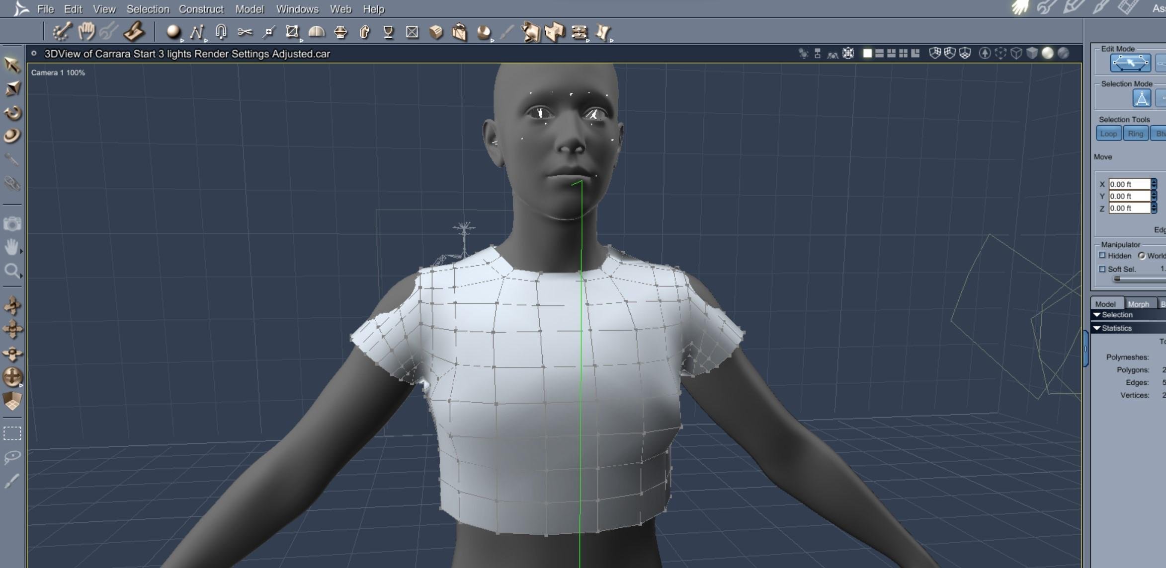Pick the rotate tool in the left sidebar
Image resolution: width=1166 pixels, height=568 pixels.
[12, 113]
